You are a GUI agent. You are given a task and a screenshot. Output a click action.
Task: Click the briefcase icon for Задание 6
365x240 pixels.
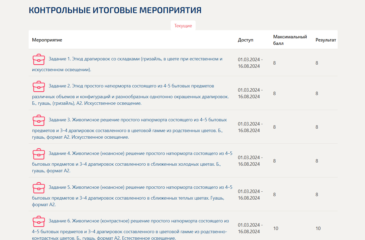39,221
